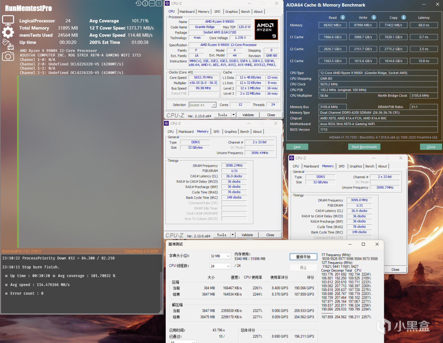Screen dimensions: 443x343
Task: Click the bucket-and-flame burn icon in RunMemtestPro
Action: [x=8, y=44]
